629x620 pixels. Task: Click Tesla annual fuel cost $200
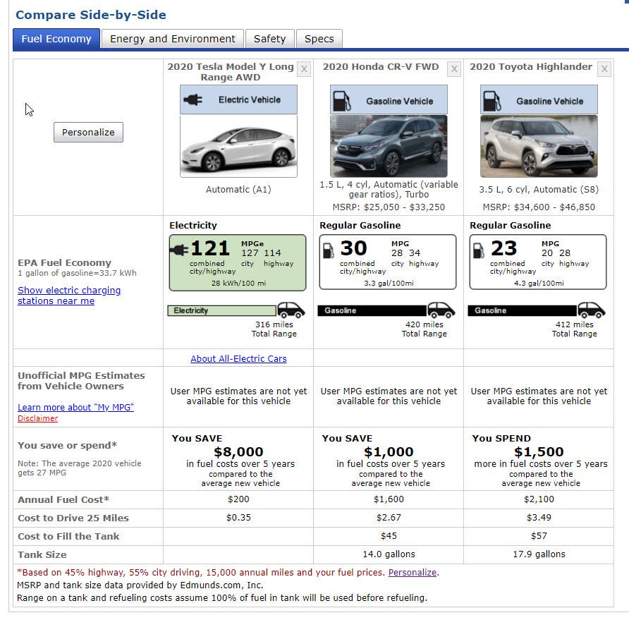click(x=238, y=499)
